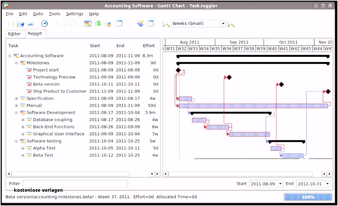Click the Graphical User Interface task icon

point(29,134)
